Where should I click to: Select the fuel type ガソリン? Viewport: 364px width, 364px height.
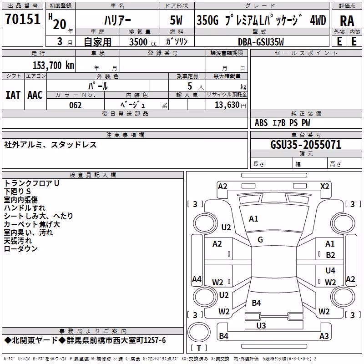tap(177, 41)
